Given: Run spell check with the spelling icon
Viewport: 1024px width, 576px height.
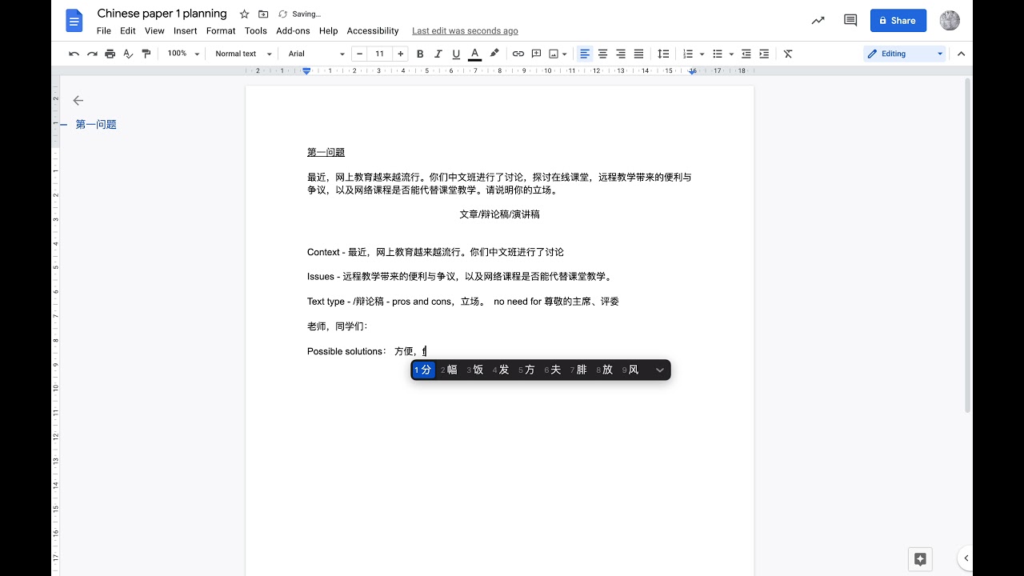Looking at the screenshot, I should click(x=128, y=54).
